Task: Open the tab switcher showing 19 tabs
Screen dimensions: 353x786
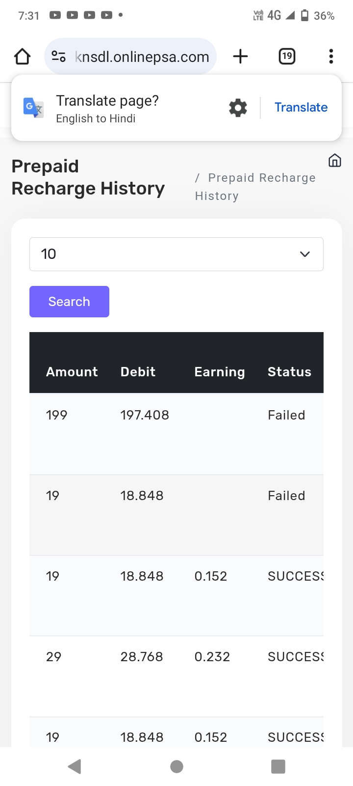Action: coord(287,56)
